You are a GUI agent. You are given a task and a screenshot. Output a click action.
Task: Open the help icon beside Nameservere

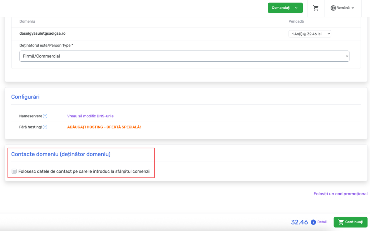(x=45, y=116)
